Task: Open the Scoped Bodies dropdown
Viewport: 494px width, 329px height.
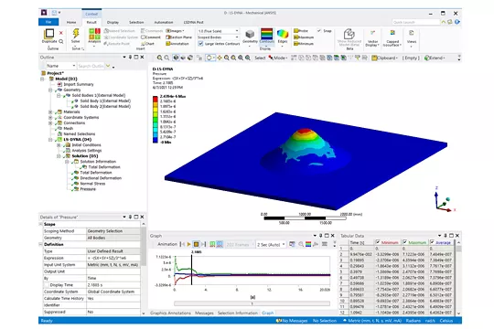Action: point(218,37)
